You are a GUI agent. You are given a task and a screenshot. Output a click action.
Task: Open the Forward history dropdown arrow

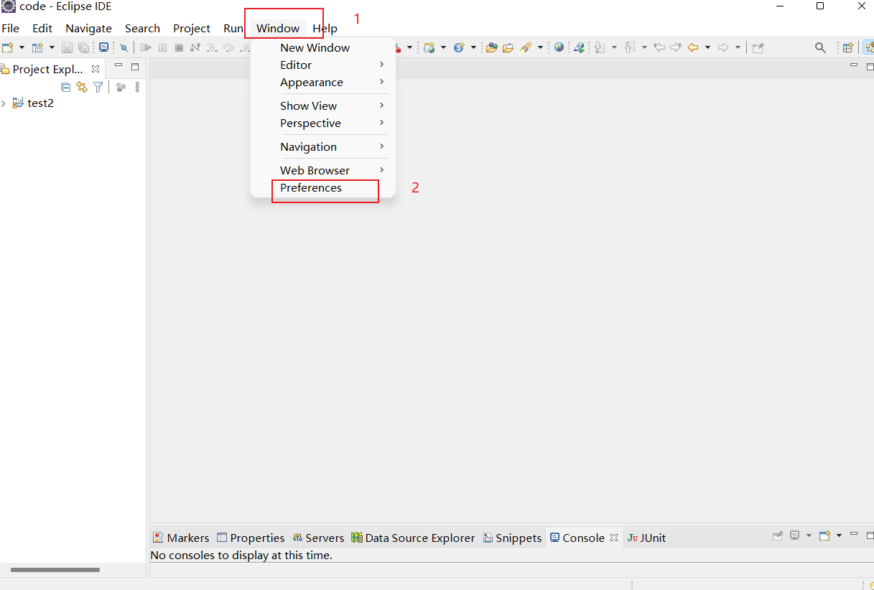click(738, 47)
